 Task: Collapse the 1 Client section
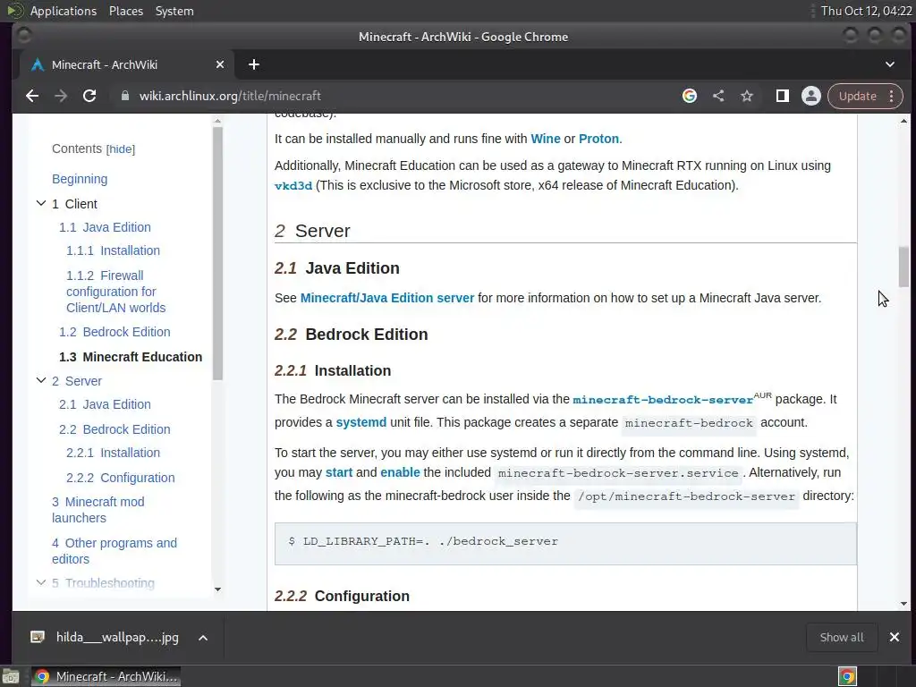coord(41,203)
